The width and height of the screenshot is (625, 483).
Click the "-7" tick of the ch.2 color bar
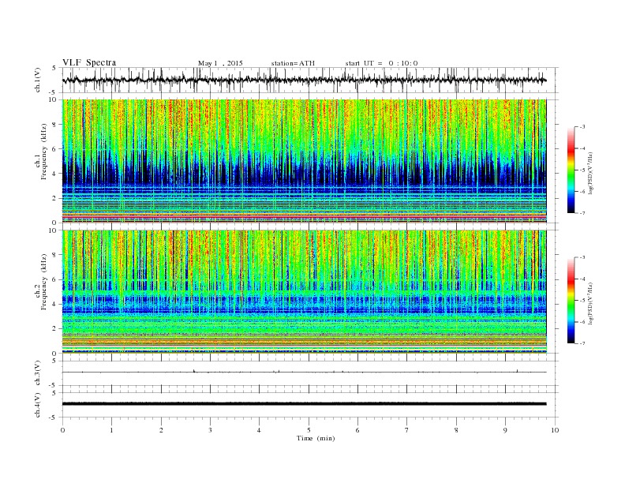(582, 343)
